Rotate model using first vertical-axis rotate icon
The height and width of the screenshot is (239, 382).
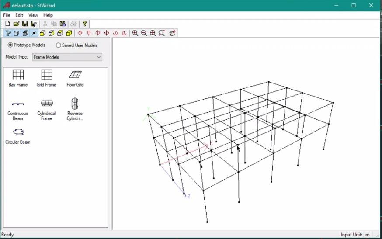(x=98, y=33)
